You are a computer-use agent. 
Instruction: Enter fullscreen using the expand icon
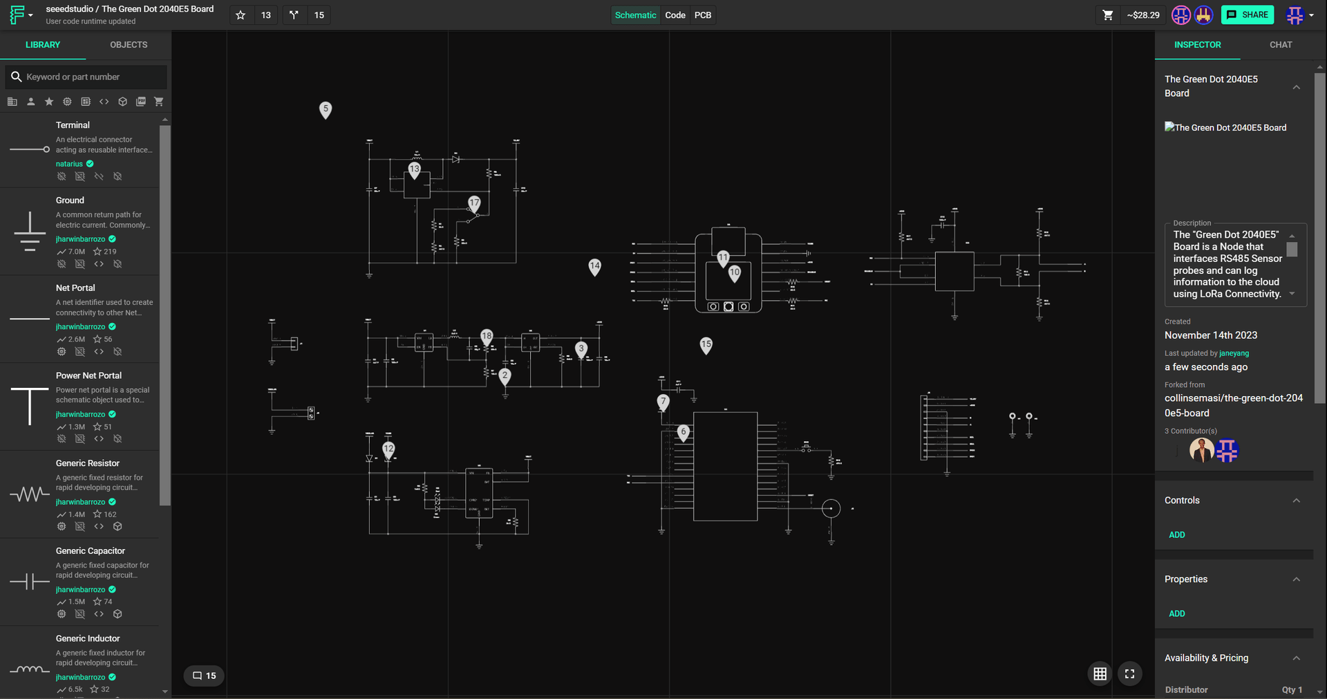click(x=1129, y=673)
